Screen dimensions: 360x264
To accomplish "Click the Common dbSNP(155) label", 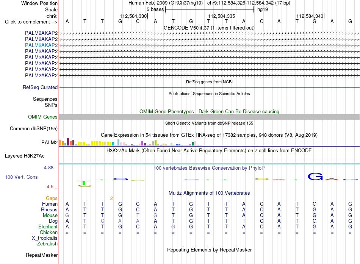I will pos(33,128).
